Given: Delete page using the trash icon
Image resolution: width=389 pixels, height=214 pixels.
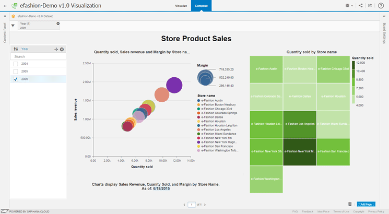Looking at the screenshot, I should pos(350,204).
